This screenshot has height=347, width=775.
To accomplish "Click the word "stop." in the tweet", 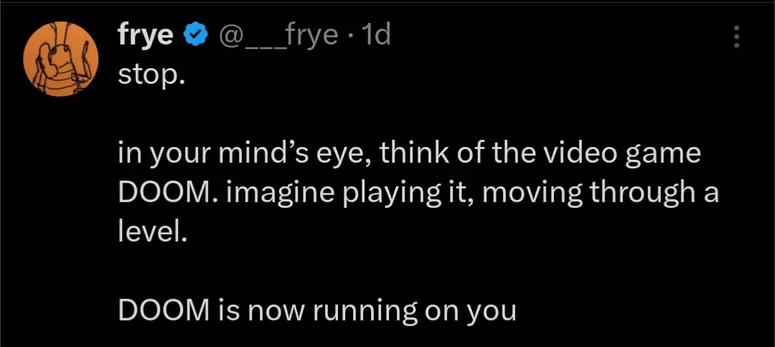I will pos(151,75).
